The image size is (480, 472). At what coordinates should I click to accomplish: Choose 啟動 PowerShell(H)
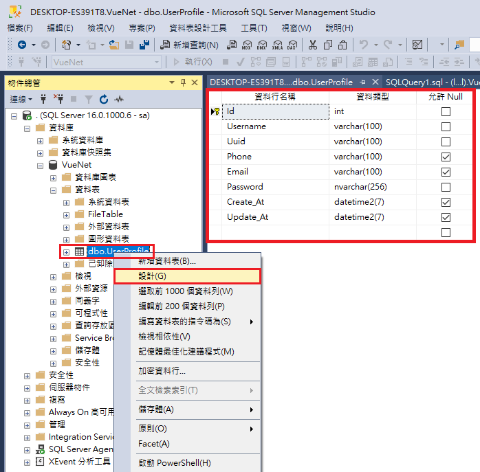click(x=187, y=463)
